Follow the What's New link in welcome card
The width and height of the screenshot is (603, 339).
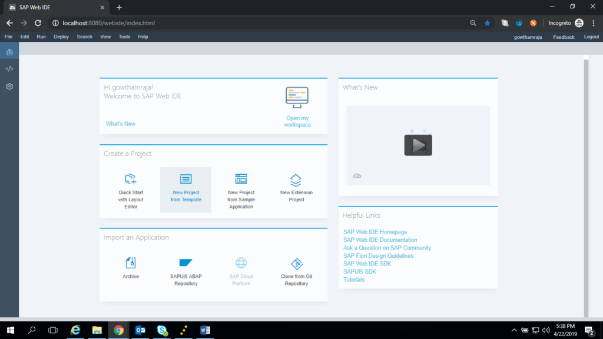120,124
